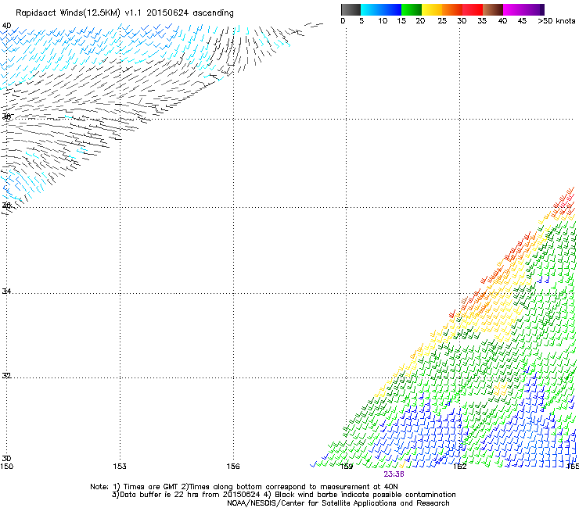Click the green 15-20 knots color bar segment
Image resolution: width=579 pixels, height=508 pixels.
click(x=412, y=9)
